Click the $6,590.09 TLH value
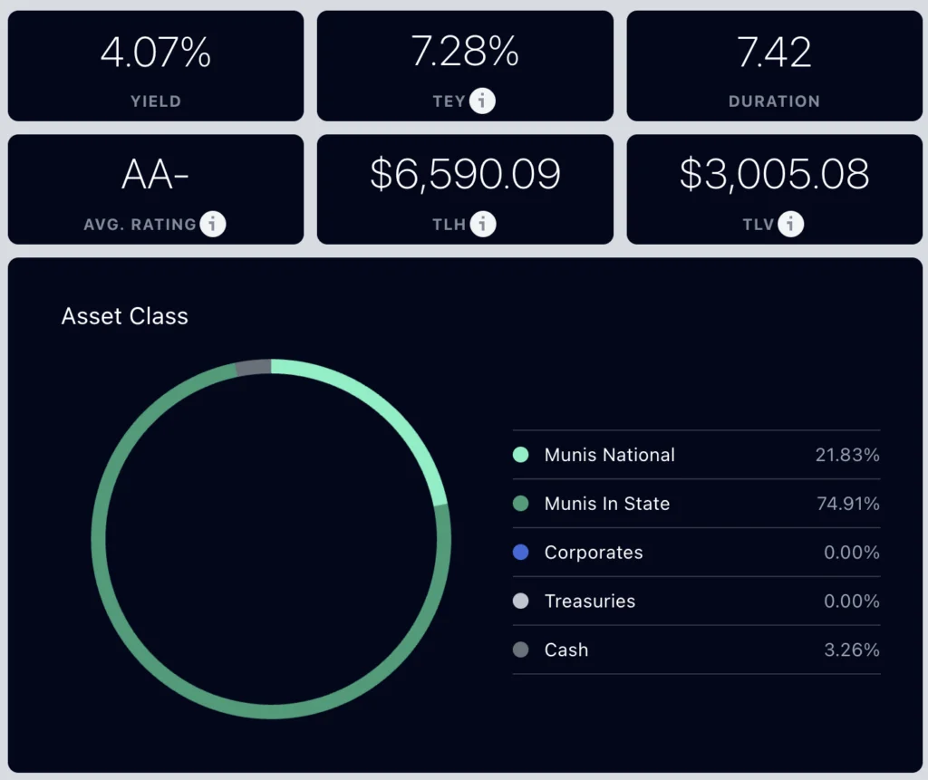Viewport: 928px width, 780px height. (465, 174)
